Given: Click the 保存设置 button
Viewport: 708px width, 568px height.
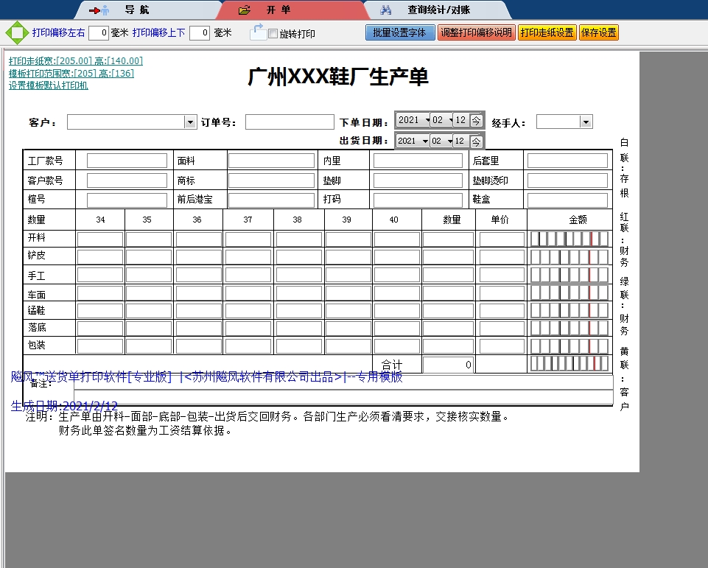Looking at the screenshot, I should [x=598, y=32].
